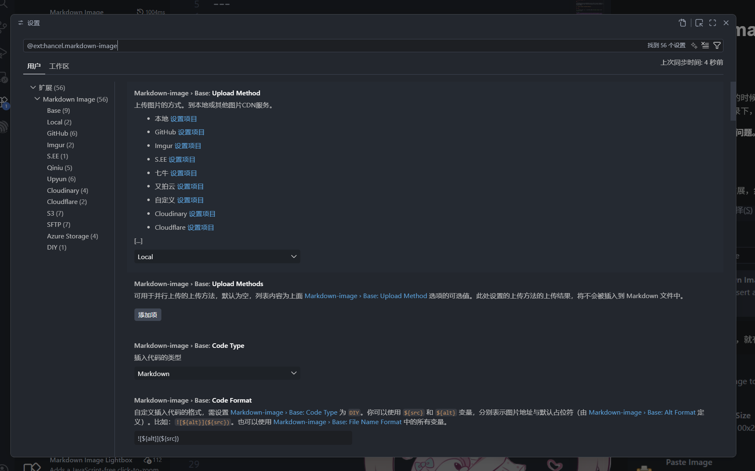Select Azure Storage (4) in the settings tree
755x471 pixels.
(73, 236)
